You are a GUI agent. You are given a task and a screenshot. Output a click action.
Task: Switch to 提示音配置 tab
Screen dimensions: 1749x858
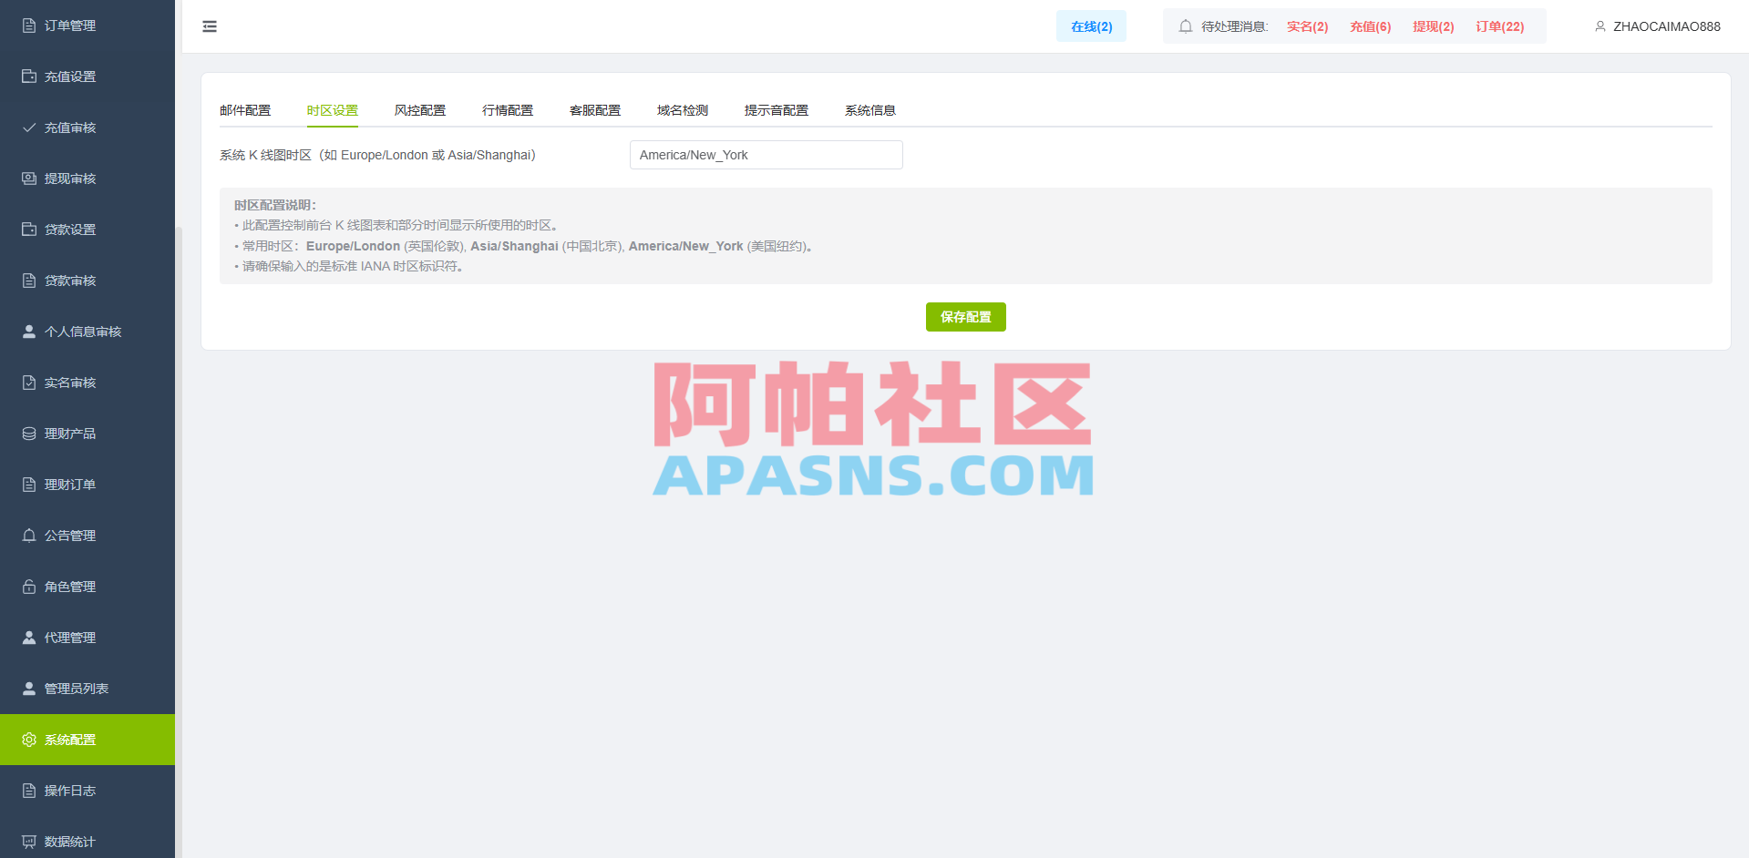click(x=777, y=110)
